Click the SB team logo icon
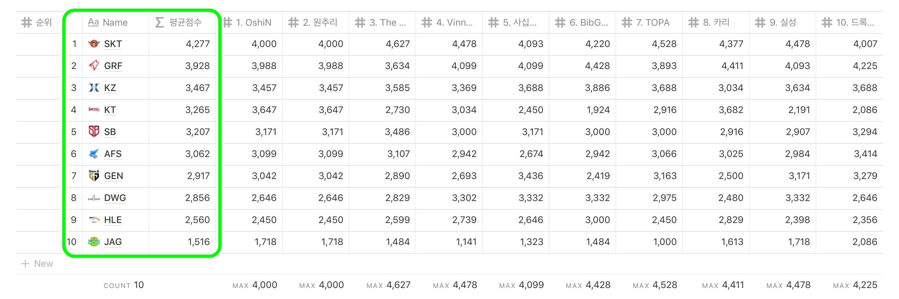This screenshot has width=899, height=299. coord(93,132)
